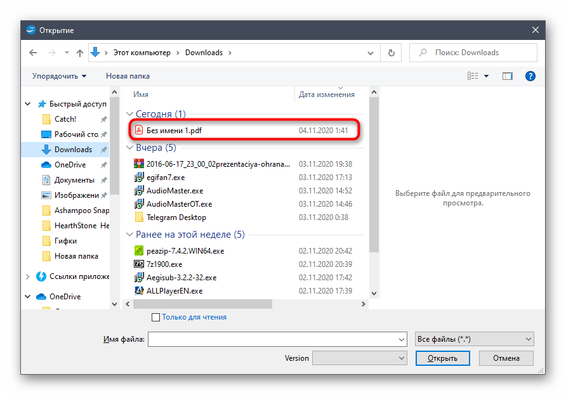Open the Catch! folder in sidebar

tap(65, 119)
